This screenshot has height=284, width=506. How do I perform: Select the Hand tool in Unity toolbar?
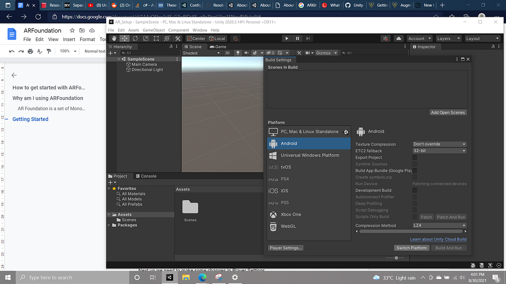click(114, 38)
